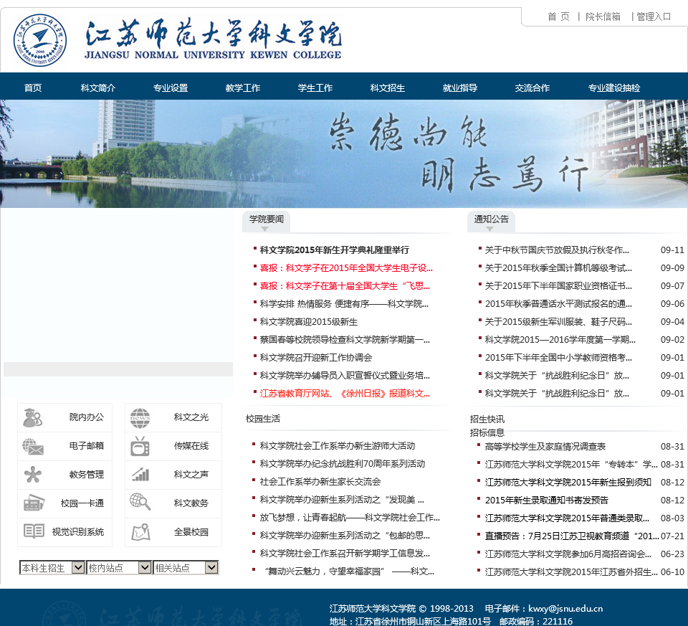Open 教务管理 quick link text

click(x=87, y=475)
